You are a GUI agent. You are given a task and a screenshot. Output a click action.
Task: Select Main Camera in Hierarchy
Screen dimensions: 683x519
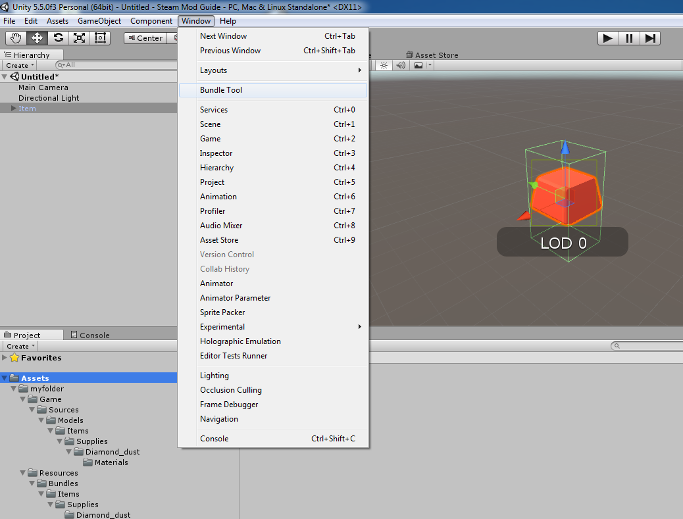point(43,87)
